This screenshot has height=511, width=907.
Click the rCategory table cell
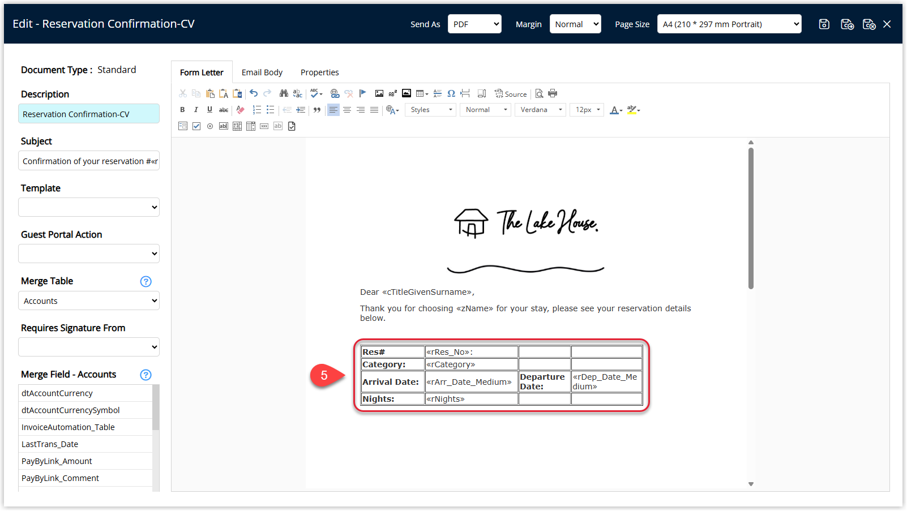pyautogui.click(x=472, y=364)
